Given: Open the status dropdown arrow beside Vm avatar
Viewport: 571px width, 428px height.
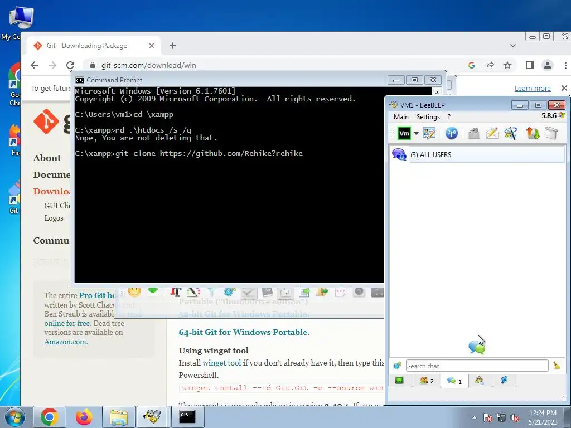Looking at the screenshot, I should [416, 133].
